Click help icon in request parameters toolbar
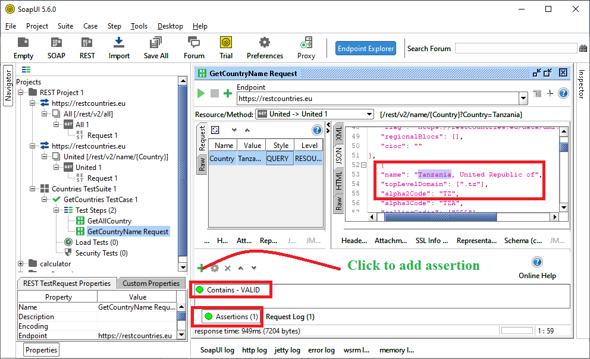This screenshot has width=590, height=359. click(317, 130)
